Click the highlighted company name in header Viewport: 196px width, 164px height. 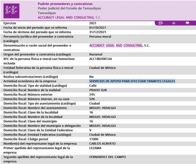69,17
